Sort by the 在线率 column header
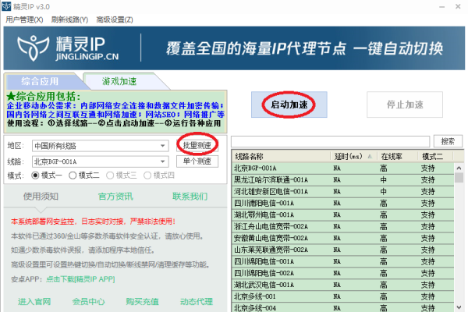Image resolution: width=468 pixels, height=312 pixels. pyautogui.click(x=397, y=156)
